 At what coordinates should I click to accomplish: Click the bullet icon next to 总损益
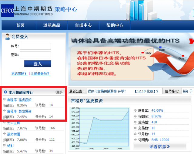point(135,122)
